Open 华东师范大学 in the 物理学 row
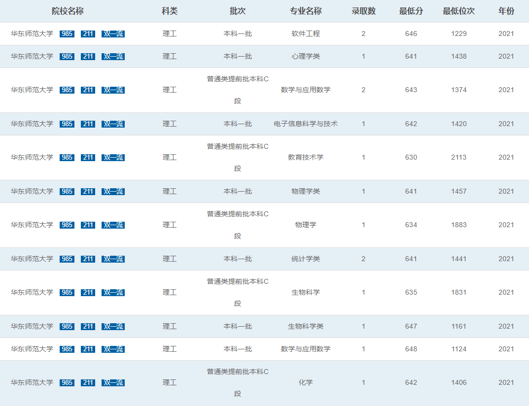 (32, 225)
